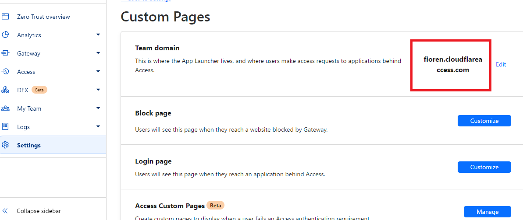This screenshot has height=220, width=523.
Task: Open the Gateway section
Action: point(28,53)
